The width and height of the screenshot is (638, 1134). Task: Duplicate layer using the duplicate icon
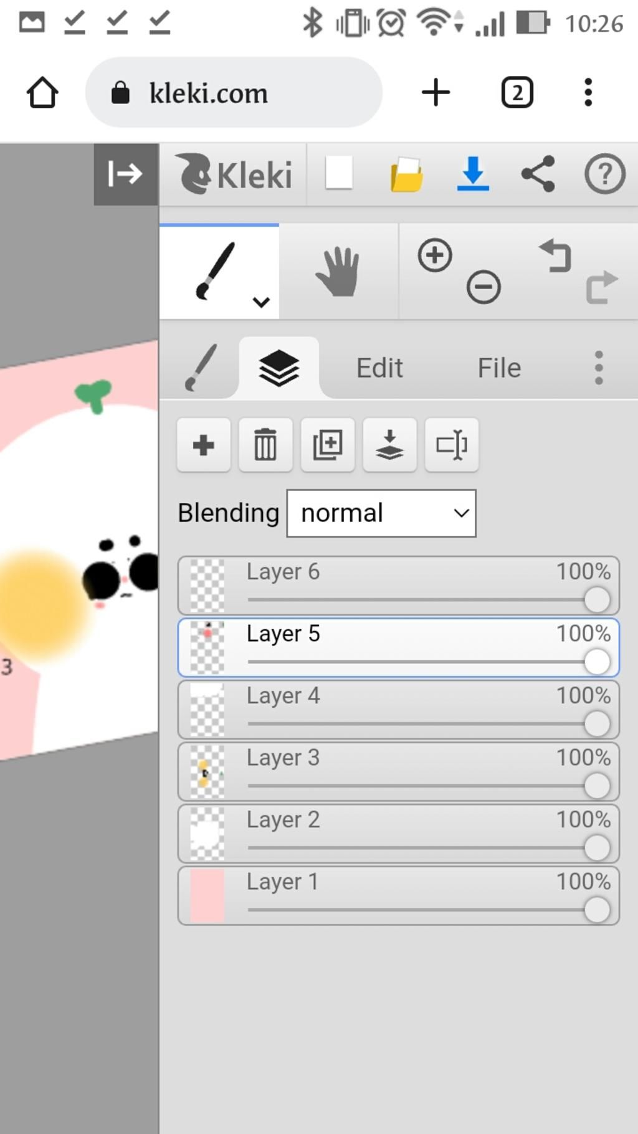[328, 445]
